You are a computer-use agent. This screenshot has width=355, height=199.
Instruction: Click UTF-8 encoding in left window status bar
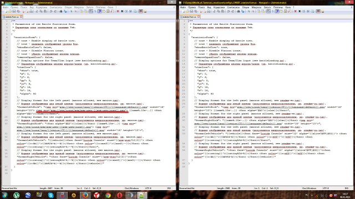(148, 188)
